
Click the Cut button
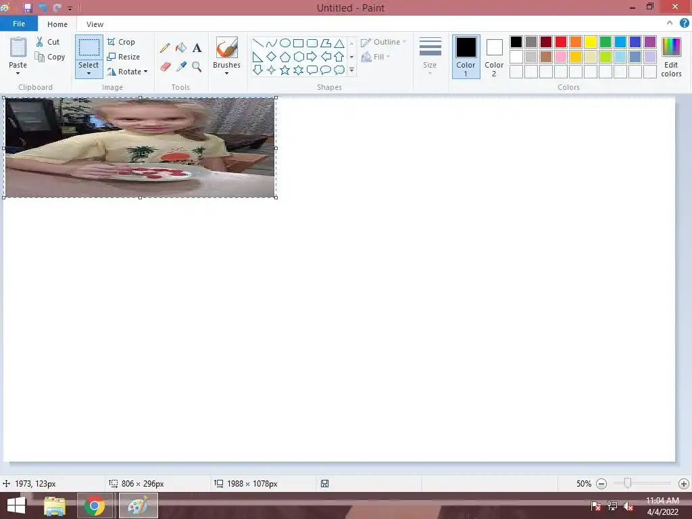pyautogui.click(x=48, y=42)
